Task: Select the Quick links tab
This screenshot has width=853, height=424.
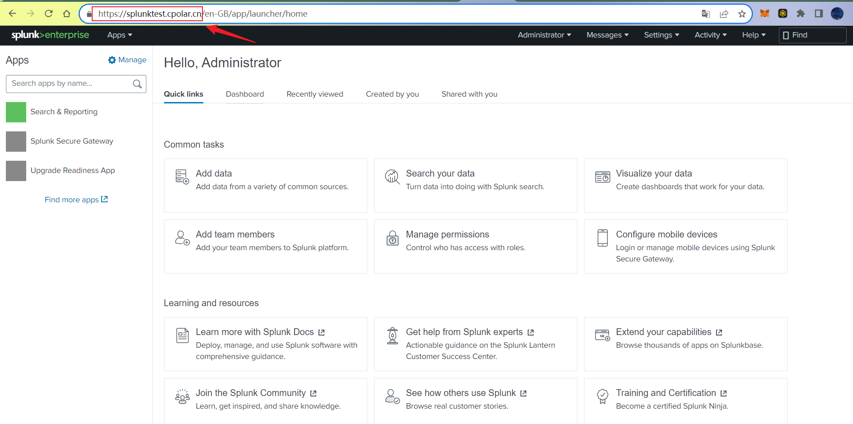Action: coord(183,94)
